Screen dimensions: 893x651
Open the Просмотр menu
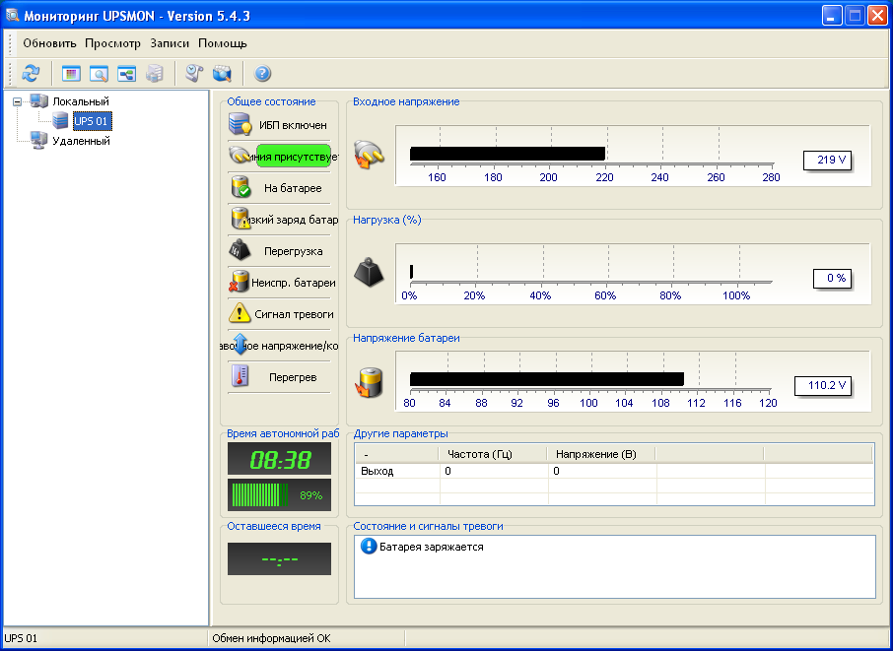tap(112, 43)
